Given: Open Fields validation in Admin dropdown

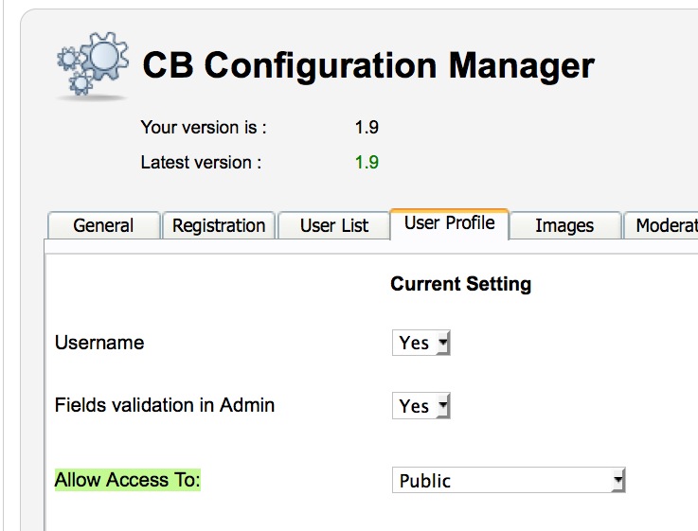Looking at the screenshot, I should click(421, 406).
